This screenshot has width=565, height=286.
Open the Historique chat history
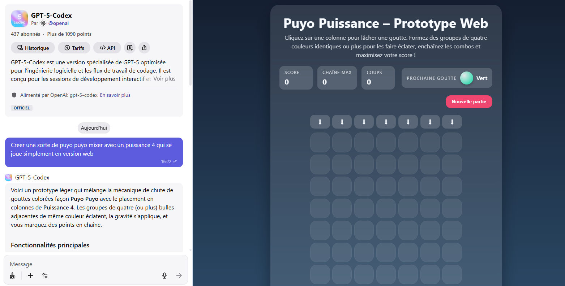33,48
